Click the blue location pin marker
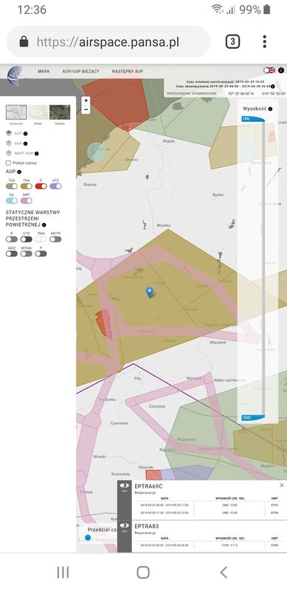Image resolution: width=287 pixels, height=591 pixels. point(150,292)
